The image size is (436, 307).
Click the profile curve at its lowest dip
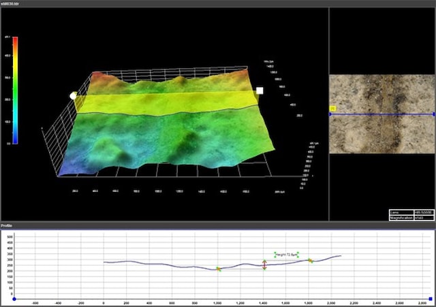click(x=213, y=268)
